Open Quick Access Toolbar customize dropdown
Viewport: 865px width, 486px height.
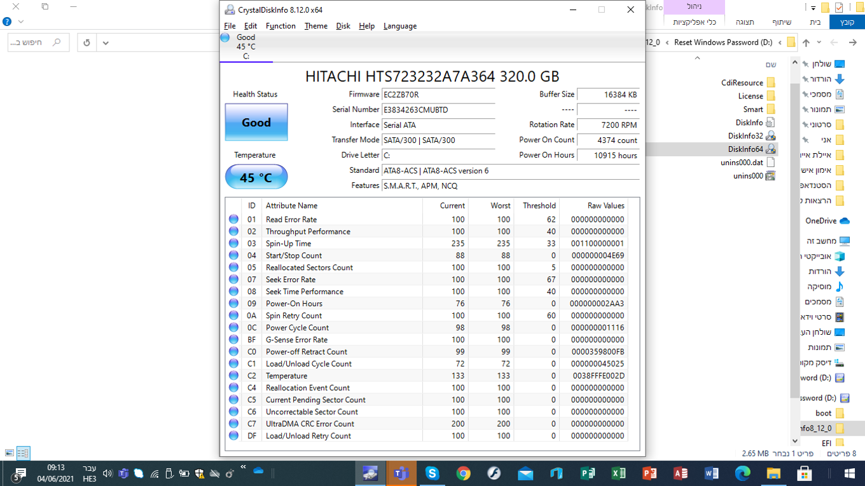click(x=812, y=8)
